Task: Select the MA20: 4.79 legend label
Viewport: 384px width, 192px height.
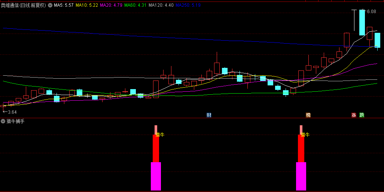Action: 111,5
